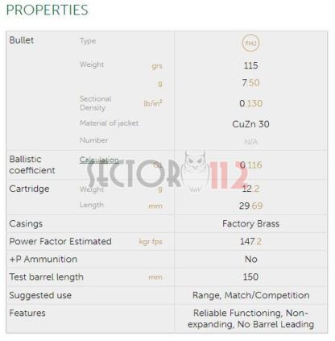The height and width of the screenshot is (341, 335).
Task: Click the CuZn 30 jacket material value
Action: click(x=250, y=124)
